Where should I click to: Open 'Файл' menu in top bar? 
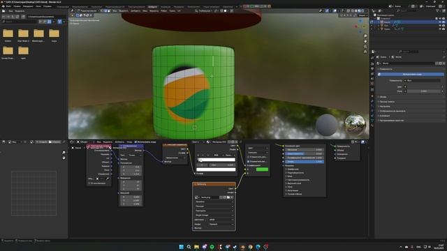pos(8,6)
